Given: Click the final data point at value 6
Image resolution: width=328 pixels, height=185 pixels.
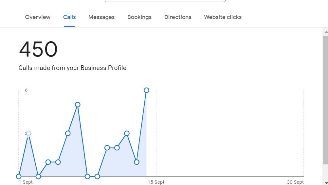Looking at the screenshot, I should tap(146, 90).
